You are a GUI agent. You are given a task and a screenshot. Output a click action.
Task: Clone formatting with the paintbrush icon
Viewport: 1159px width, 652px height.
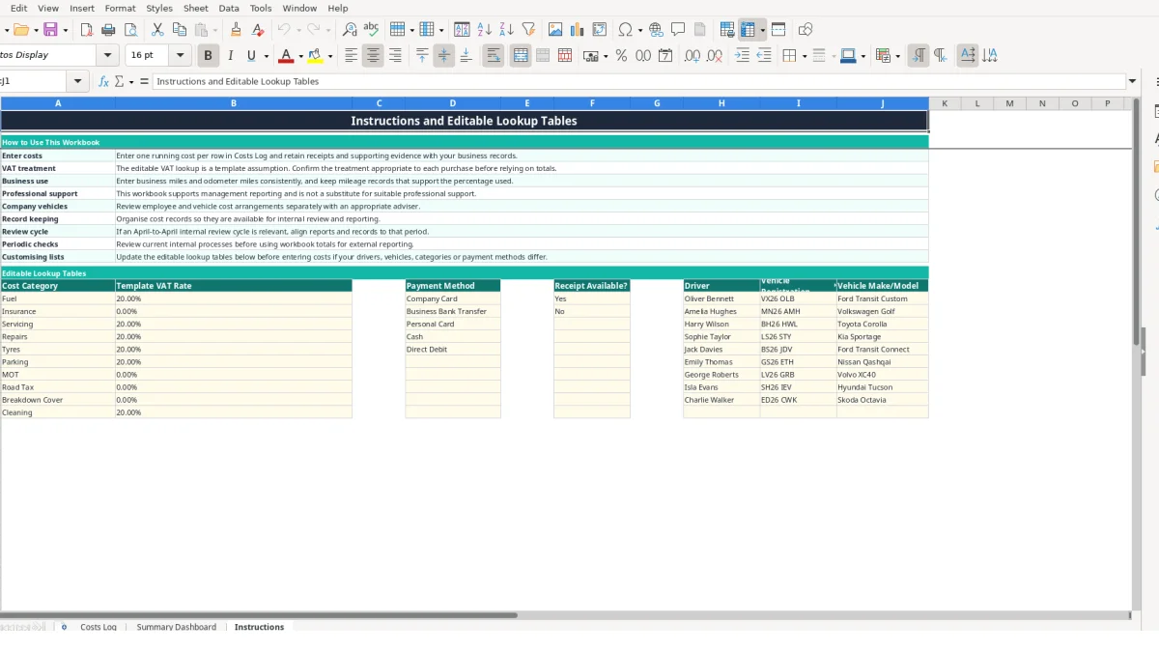point(236,30)
